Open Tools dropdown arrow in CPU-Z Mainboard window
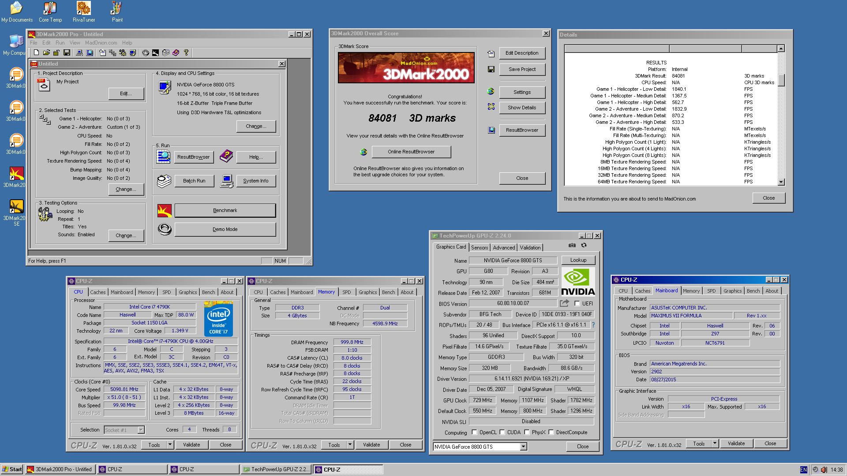 pyautogui.click(x=715, y=444)
